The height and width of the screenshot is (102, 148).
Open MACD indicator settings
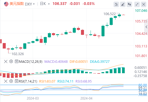(11, 61)
